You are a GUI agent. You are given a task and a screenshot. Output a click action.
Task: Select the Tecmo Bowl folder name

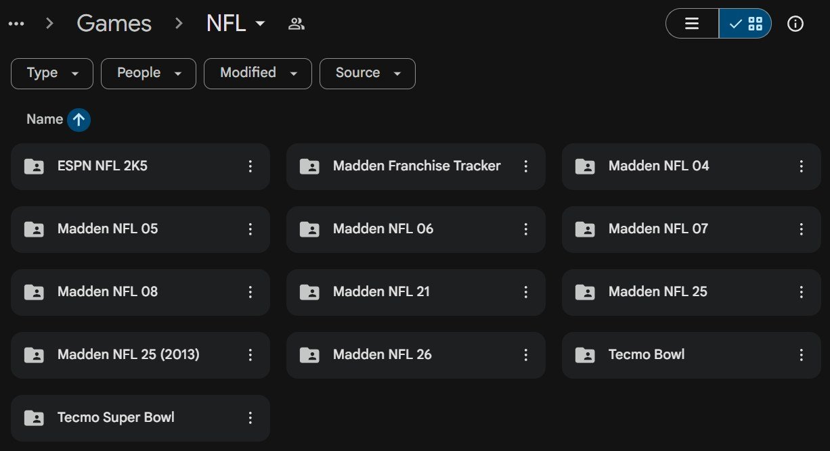[647, 355]
